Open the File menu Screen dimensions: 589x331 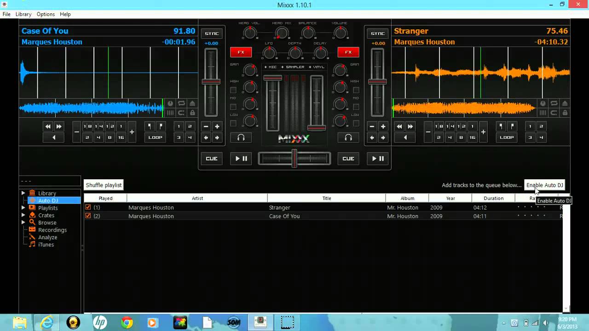click(x=6, y=14)
